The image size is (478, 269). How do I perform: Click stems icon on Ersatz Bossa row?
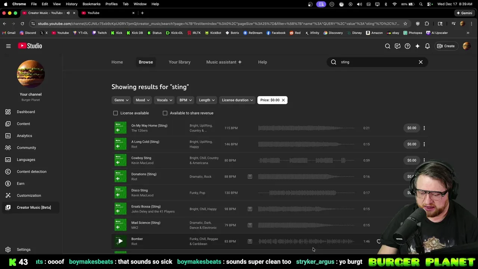point(250,209)
